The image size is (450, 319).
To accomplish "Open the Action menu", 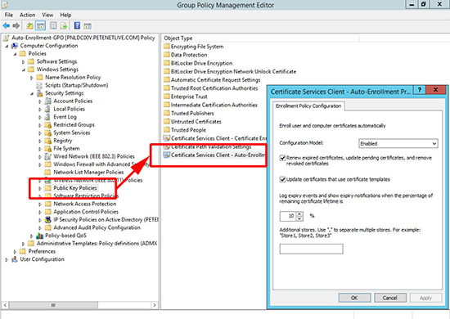I will tap(27, 15).
